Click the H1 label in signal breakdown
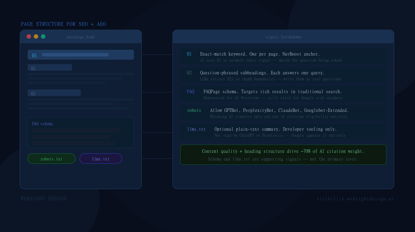 pyautogui.click(x=189, y=54)
